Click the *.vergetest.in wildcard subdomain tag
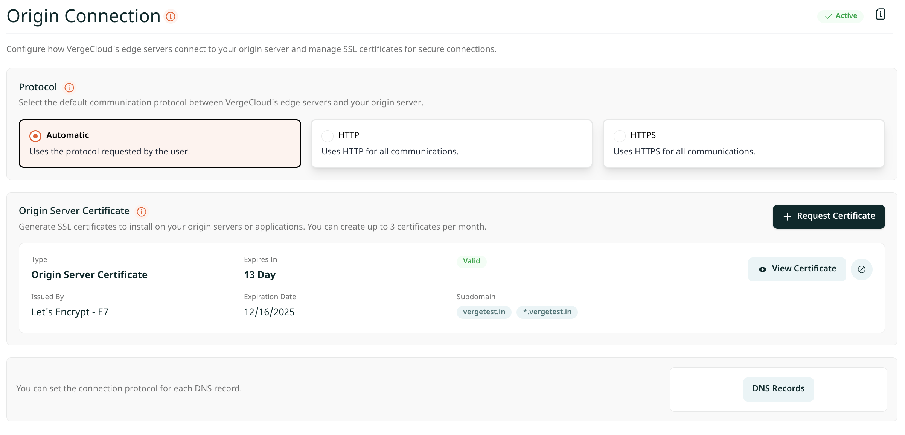 point(547,312)
